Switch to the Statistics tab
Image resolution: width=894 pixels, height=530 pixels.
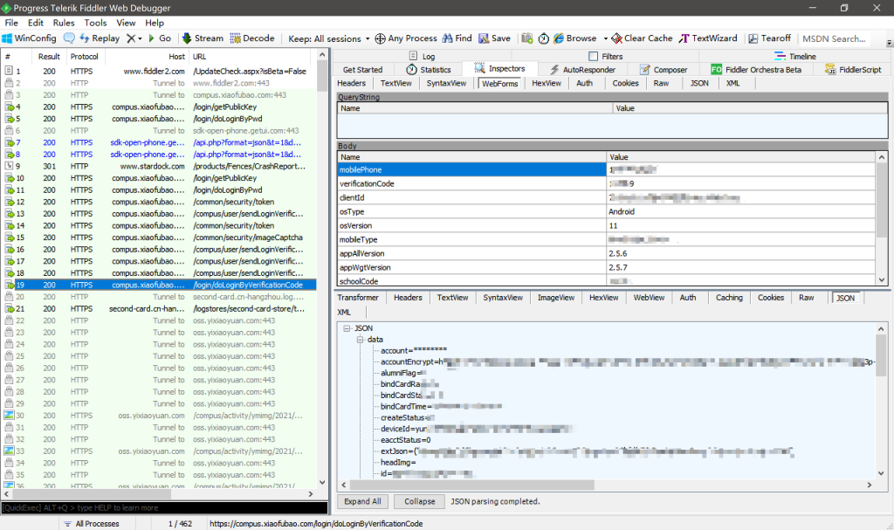(x=428, y=70)
